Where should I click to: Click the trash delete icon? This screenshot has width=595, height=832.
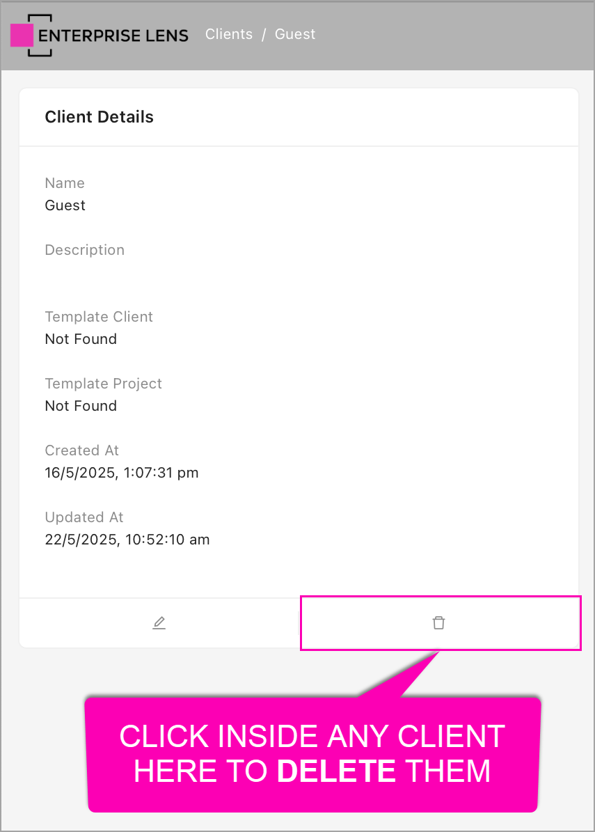coord(438,623)
